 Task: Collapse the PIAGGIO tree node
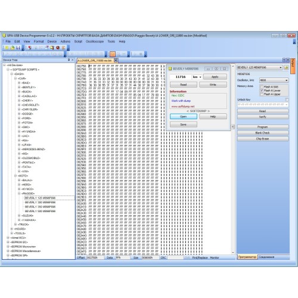pyautogui.click(x=19, y=193)
